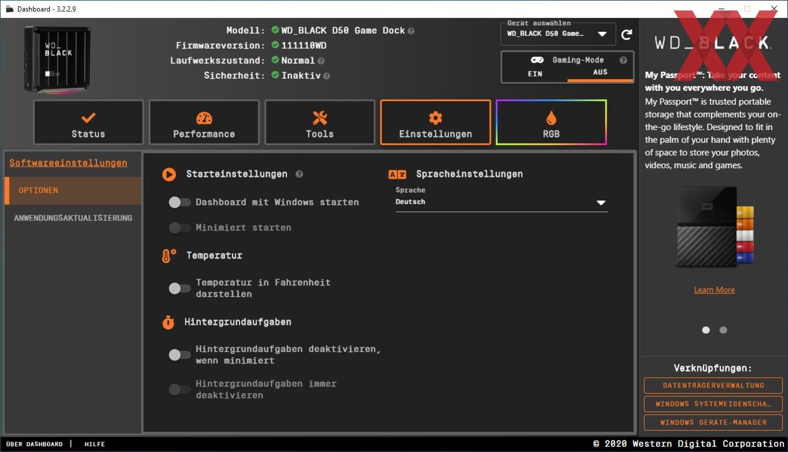
Task: Switch Gaming-Mode to AUS
Action: (x=600, y=72)
